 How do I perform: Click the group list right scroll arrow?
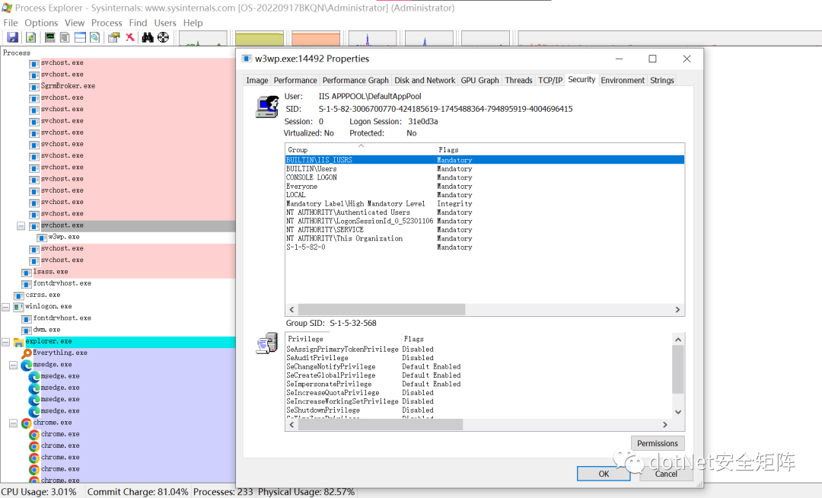tap(677, 310)
